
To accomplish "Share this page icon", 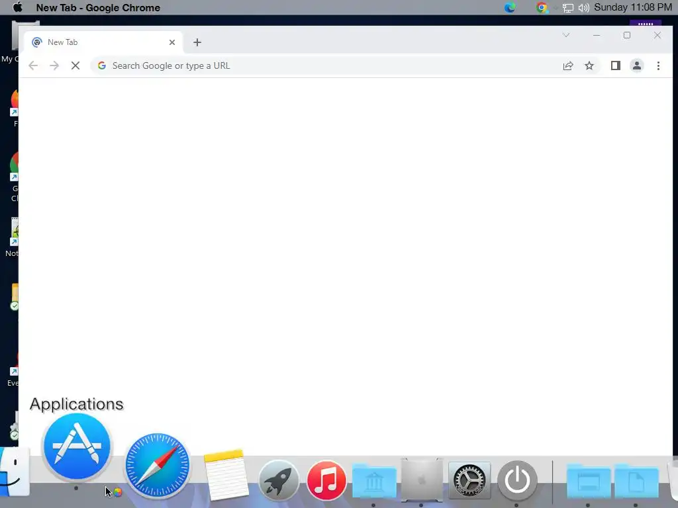I will [568, 65].
